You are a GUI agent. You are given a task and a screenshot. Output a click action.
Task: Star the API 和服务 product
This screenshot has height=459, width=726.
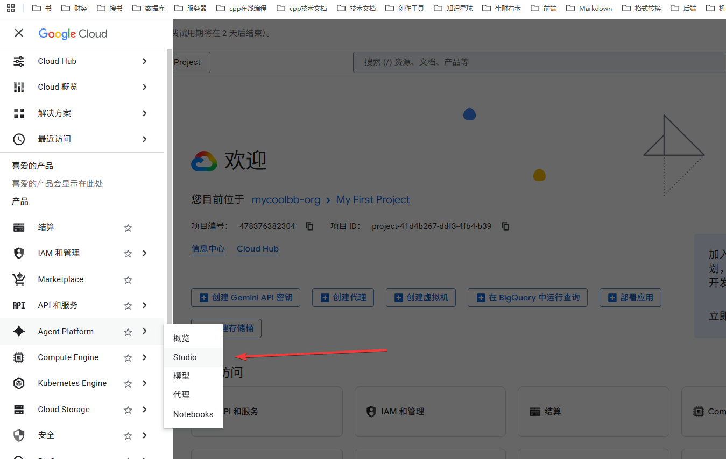tap(128, 305)
